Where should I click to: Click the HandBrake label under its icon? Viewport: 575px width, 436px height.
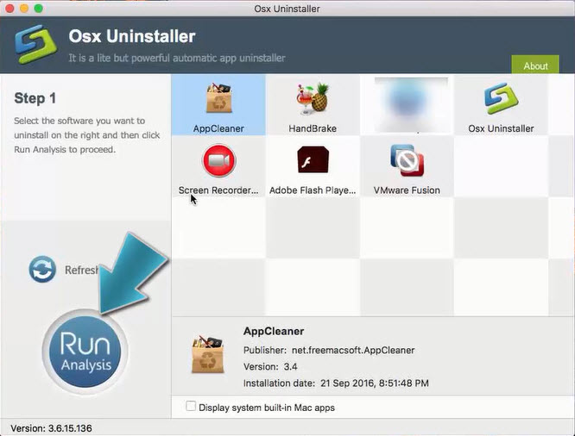click(x=313, y=128)
